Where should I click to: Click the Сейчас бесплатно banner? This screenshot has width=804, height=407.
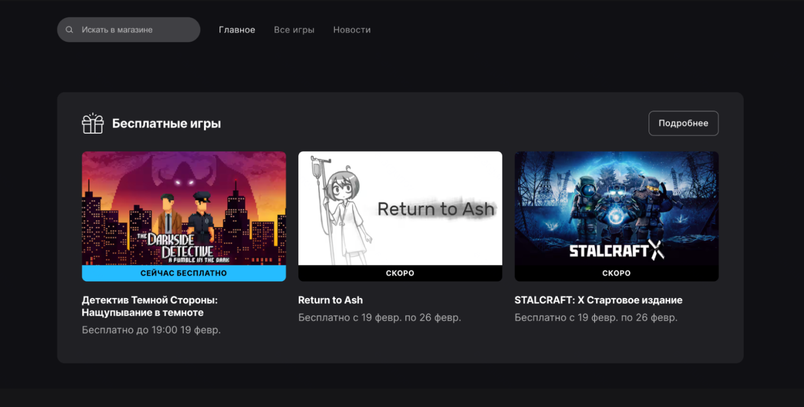(184, 273)
